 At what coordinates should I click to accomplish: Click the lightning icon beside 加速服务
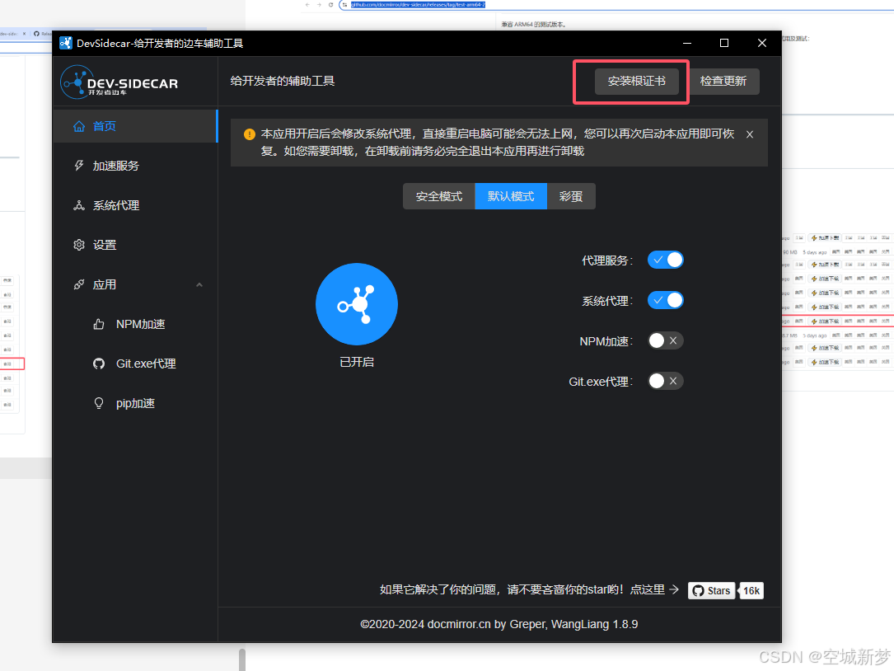point(79,166)
